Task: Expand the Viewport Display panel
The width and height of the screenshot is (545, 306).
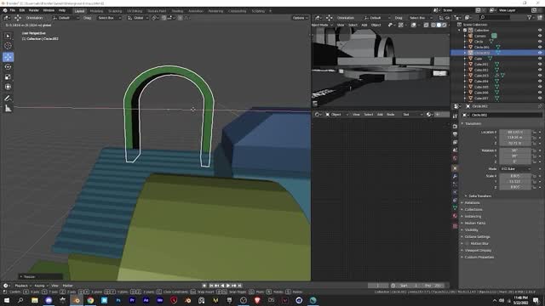Action: 478,251
